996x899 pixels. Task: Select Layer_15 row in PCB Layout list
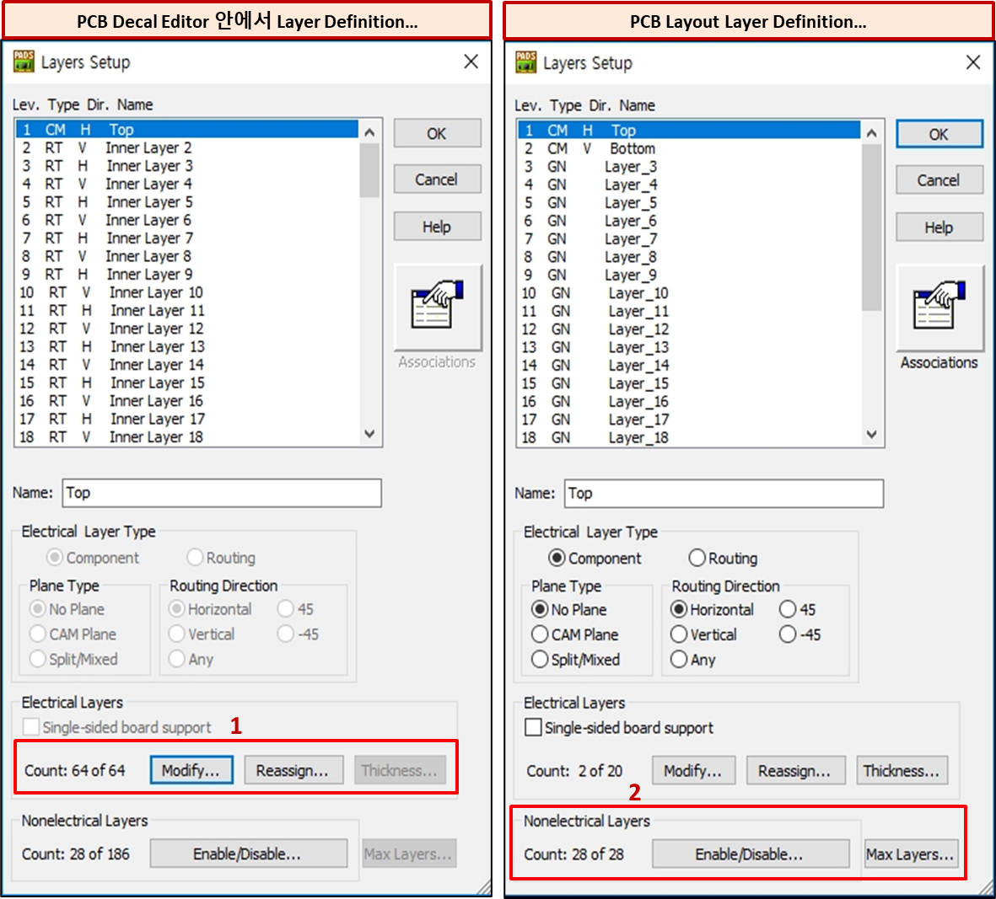pyautogui.click(x=689, y=383)
